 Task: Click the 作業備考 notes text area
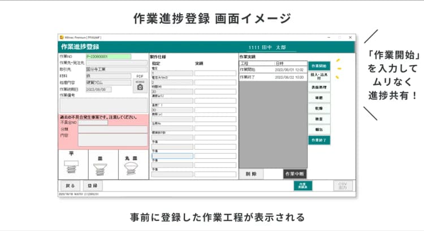click(x=103, y=106)
